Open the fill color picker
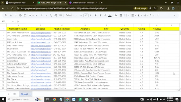Viewport: 181px width, 102px height. click(116, 15)
